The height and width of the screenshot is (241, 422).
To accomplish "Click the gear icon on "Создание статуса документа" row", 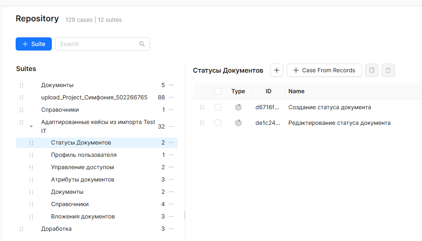I will pyautogui.click(x=238, y=107).
